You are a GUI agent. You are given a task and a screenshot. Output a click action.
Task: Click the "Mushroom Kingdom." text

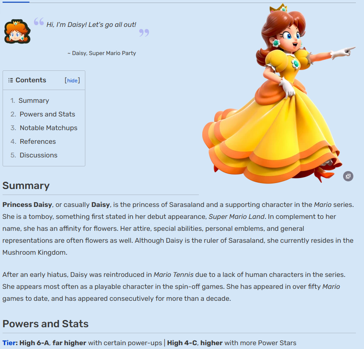click(x=35, y=252)
